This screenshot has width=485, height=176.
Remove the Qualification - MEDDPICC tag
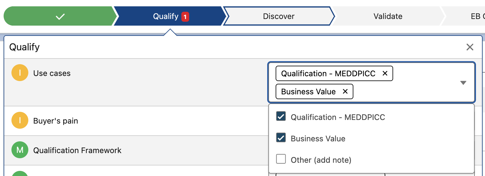385,73
